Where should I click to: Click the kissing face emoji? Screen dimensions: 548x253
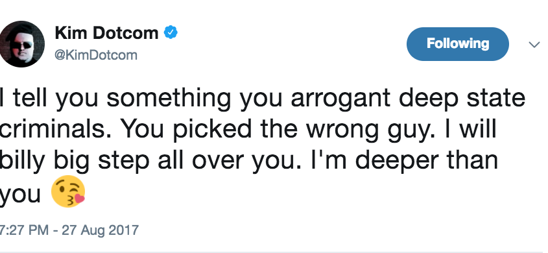click(68, 191)
